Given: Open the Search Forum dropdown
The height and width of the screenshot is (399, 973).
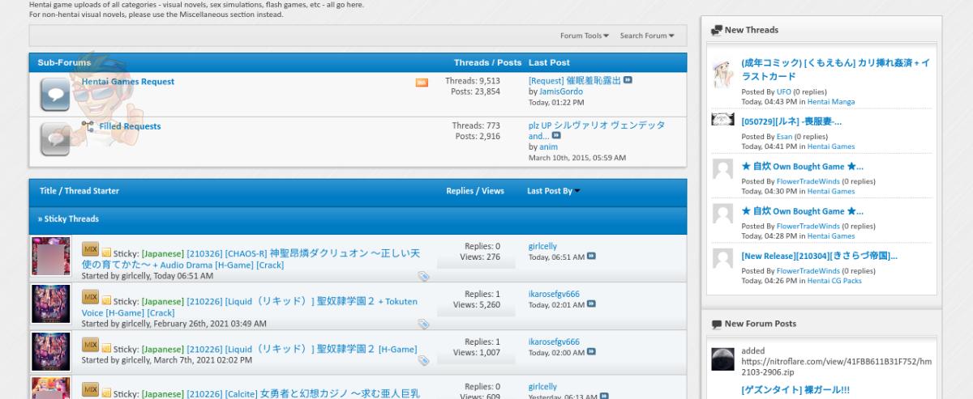Looking at the screenshot, I should tap(647, 36).
